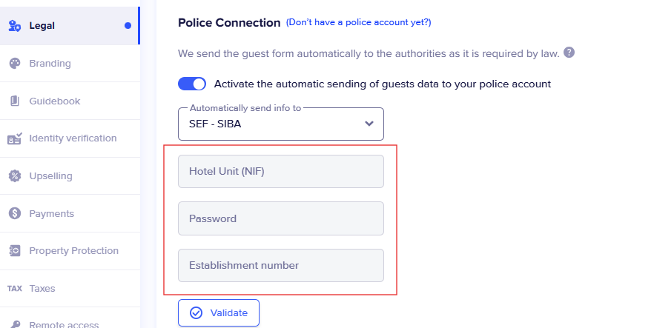Screen dimensions: 654x328
Task: Click the Validate button
Action: 219,313
